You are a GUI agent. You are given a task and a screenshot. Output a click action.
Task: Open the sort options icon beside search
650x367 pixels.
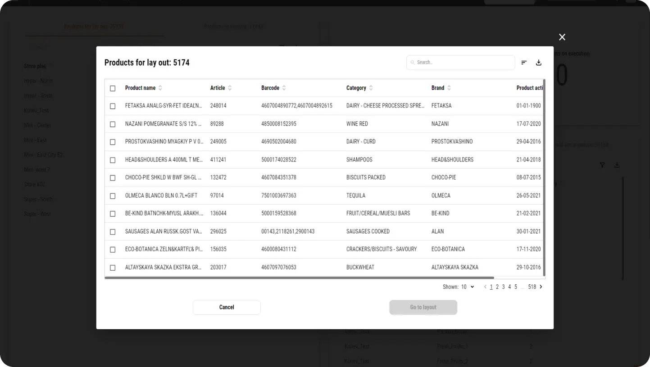524,63
